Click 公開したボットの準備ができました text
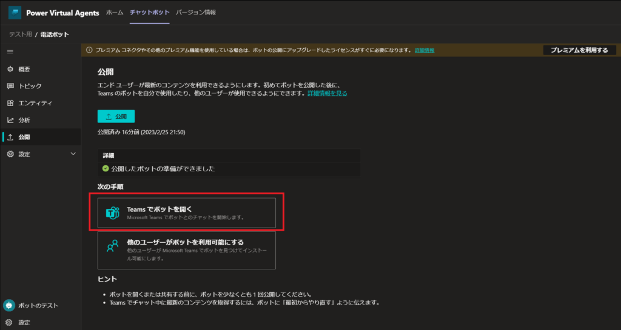Image resolution: width=621 pixels, height=330 pixels. click(x=163, y=169)
